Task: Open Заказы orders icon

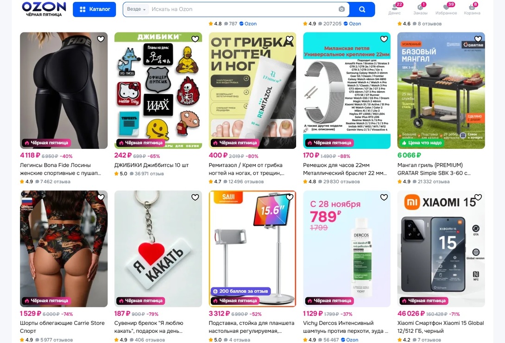Action: point(420,9)
